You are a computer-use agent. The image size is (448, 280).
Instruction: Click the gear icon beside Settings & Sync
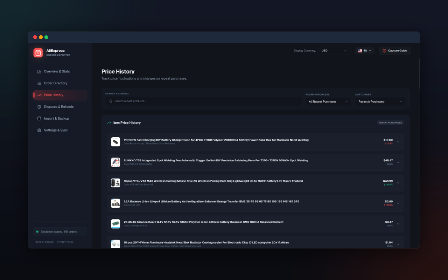pyautogui.click(x=39, y=130)
